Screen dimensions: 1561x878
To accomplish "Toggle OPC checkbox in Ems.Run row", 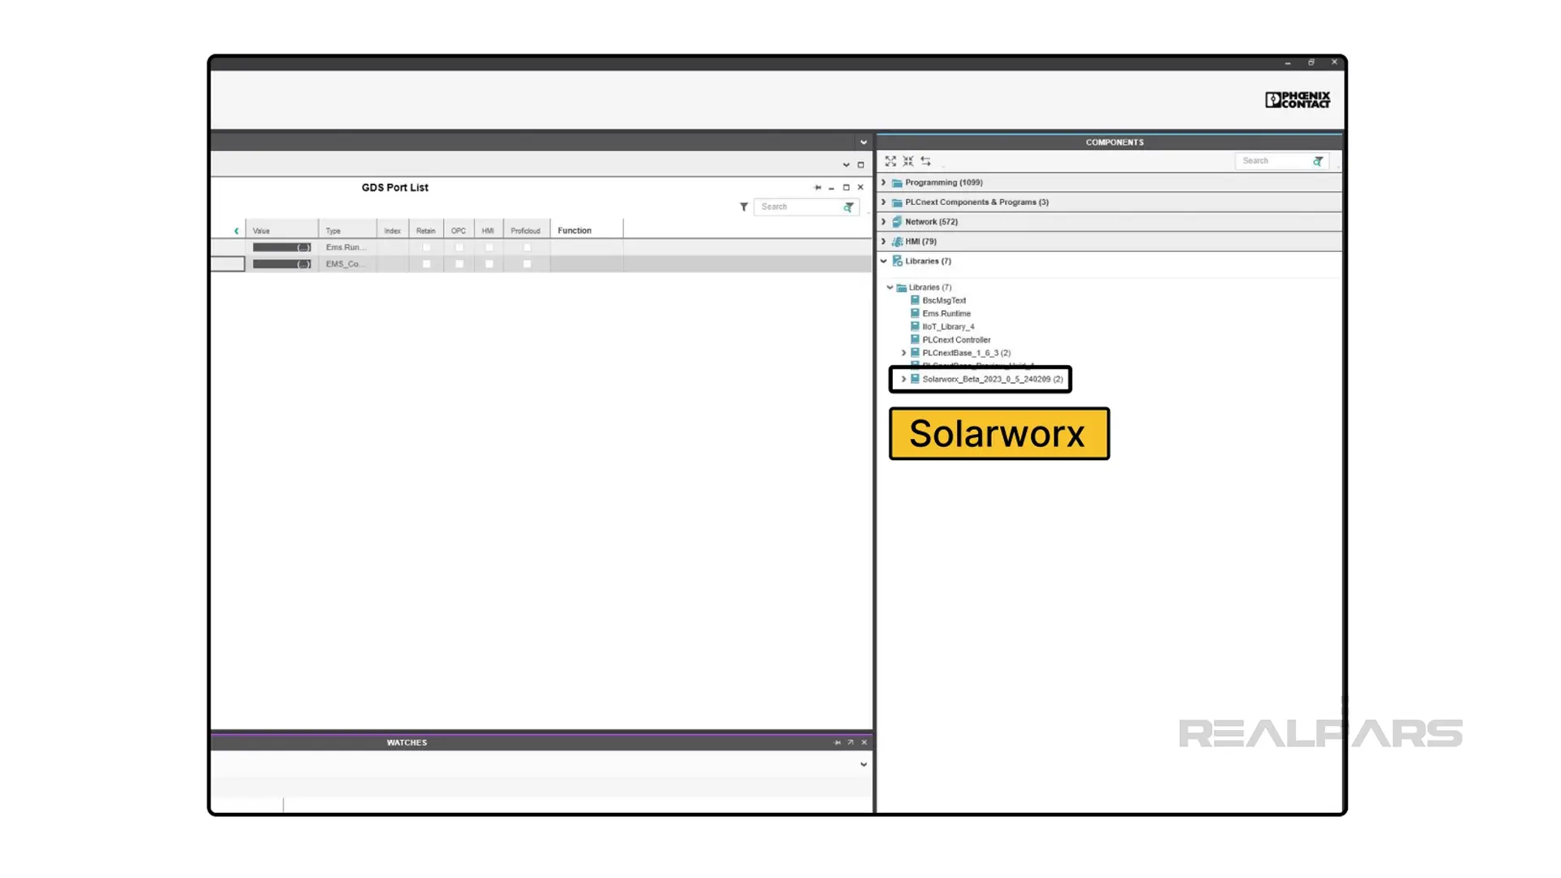I will (x=459, y=247).
